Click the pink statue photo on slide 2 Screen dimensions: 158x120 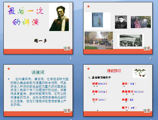141,22
